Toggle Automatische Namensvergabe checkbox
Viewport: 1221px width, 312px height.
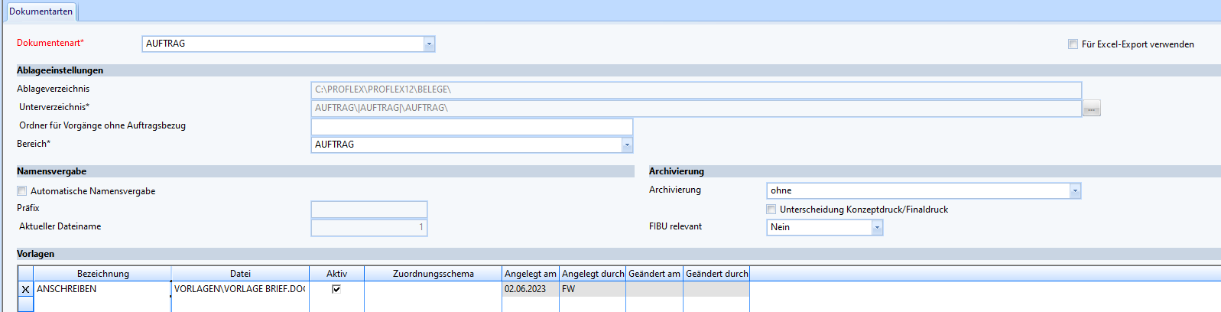pos(22,191)
